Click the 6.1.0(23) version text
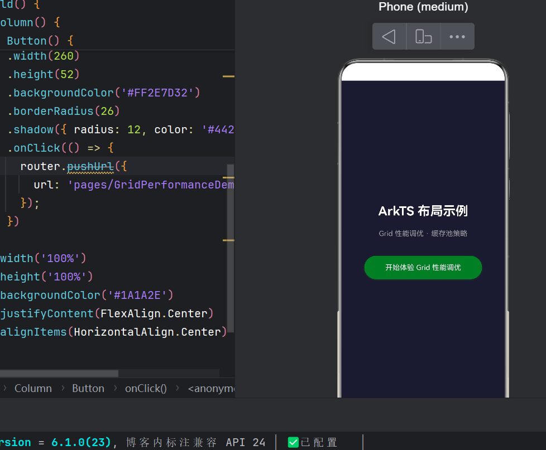The image size is (546, 450). tap(81, 442)
